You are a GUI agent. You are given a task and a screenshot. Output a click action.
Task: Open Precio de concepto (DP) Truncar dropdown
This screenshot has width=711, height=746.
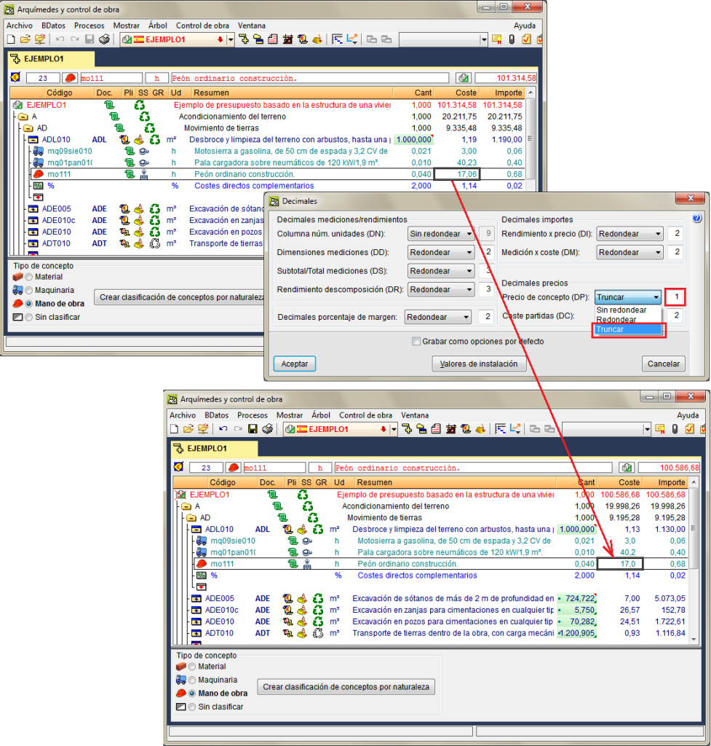point(628,297)
